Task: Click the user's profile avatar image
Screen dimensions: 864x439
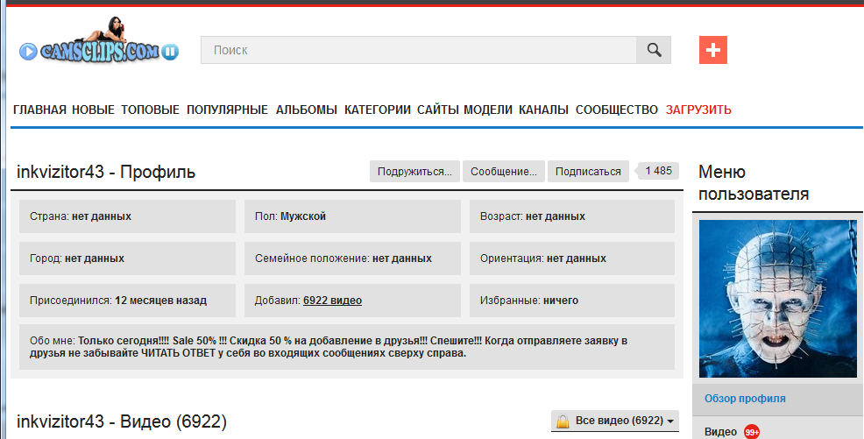Action: 777,298
